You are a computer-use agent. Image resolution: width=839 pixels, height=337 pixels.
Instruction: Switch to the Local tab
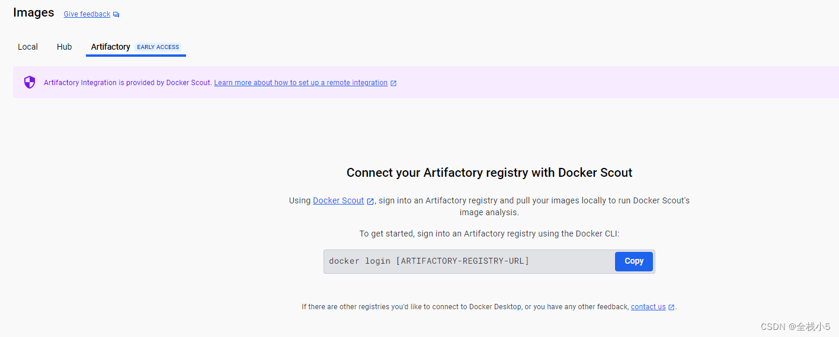(x=28, y=47)
